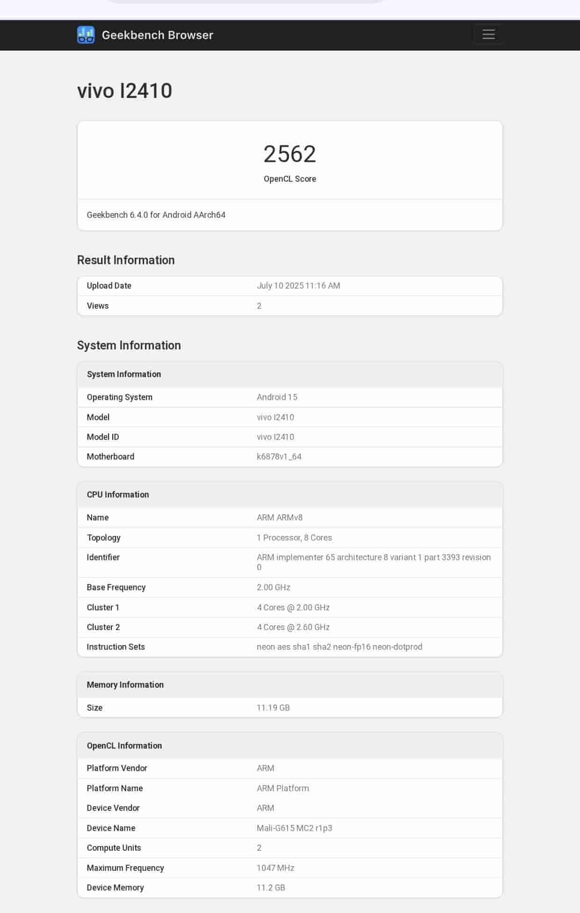Image resolution: width=580 pixels, height=913 pixels.
Task: Select the upload date July 10 2025
Action: (298, 286)
